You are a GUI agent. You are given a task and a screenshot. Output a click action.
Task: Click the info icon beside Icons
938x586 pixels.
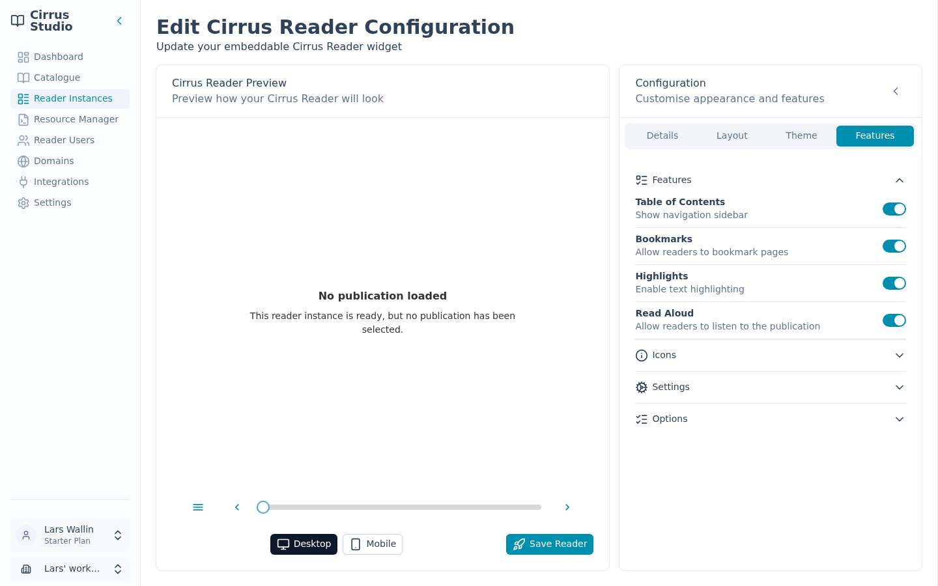click(x=642, y=356)
